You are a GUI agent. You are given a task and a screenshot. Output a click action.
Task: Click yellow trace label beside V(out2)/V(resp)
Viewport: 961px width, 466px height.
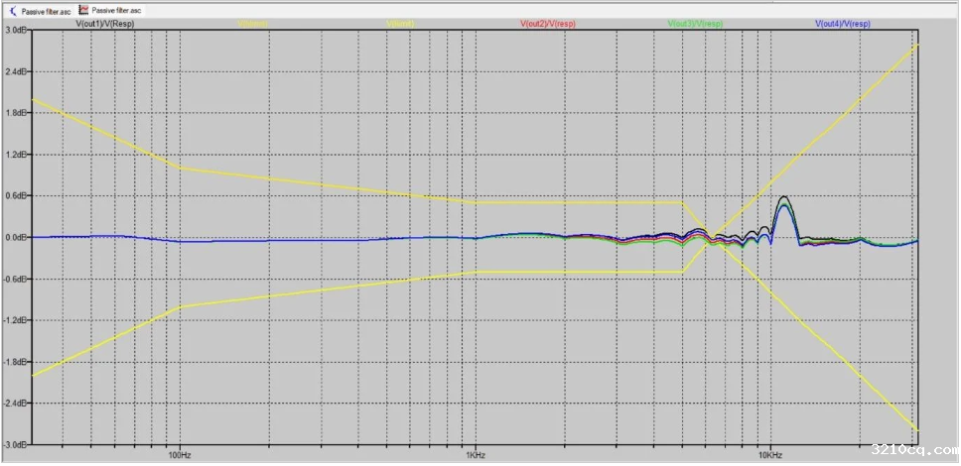(400, 22)
